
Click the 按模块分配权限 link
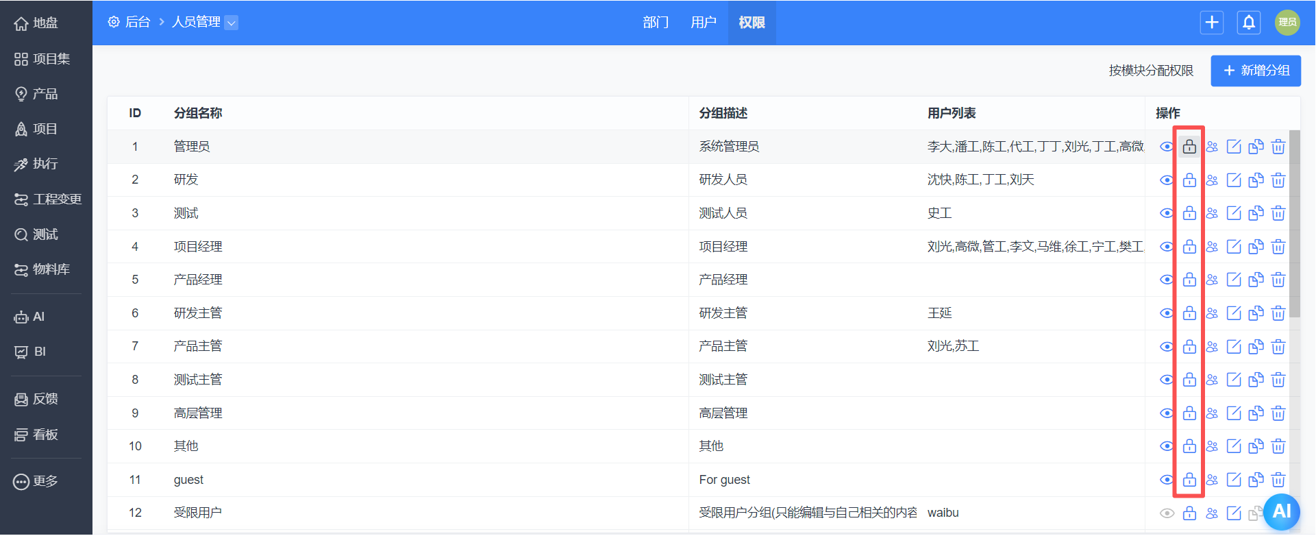[1151, 71]
